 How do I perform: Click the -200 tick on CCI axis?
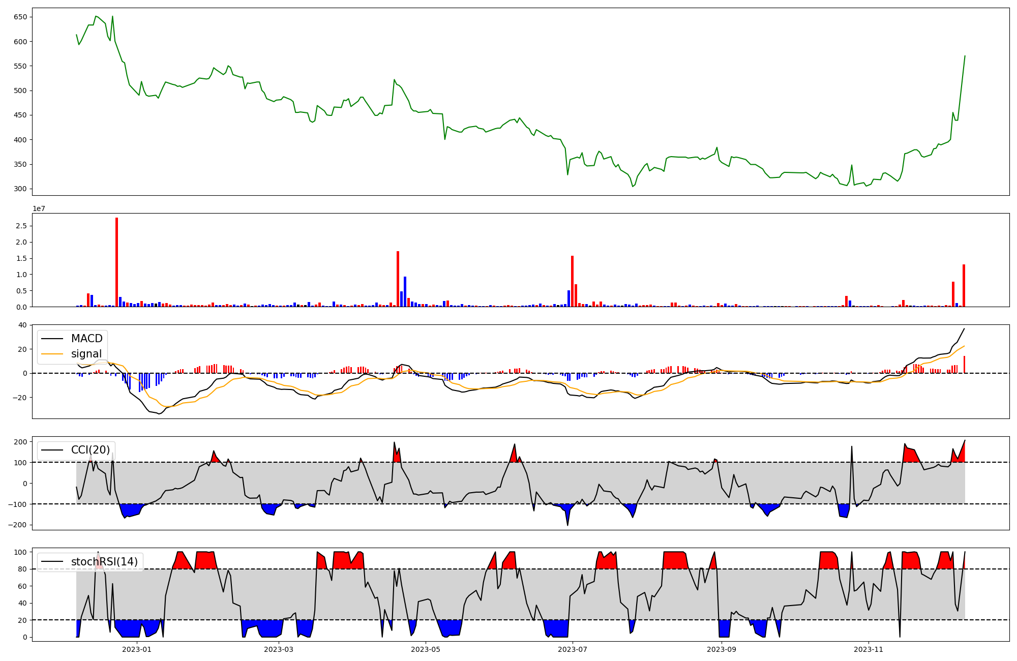17,525
